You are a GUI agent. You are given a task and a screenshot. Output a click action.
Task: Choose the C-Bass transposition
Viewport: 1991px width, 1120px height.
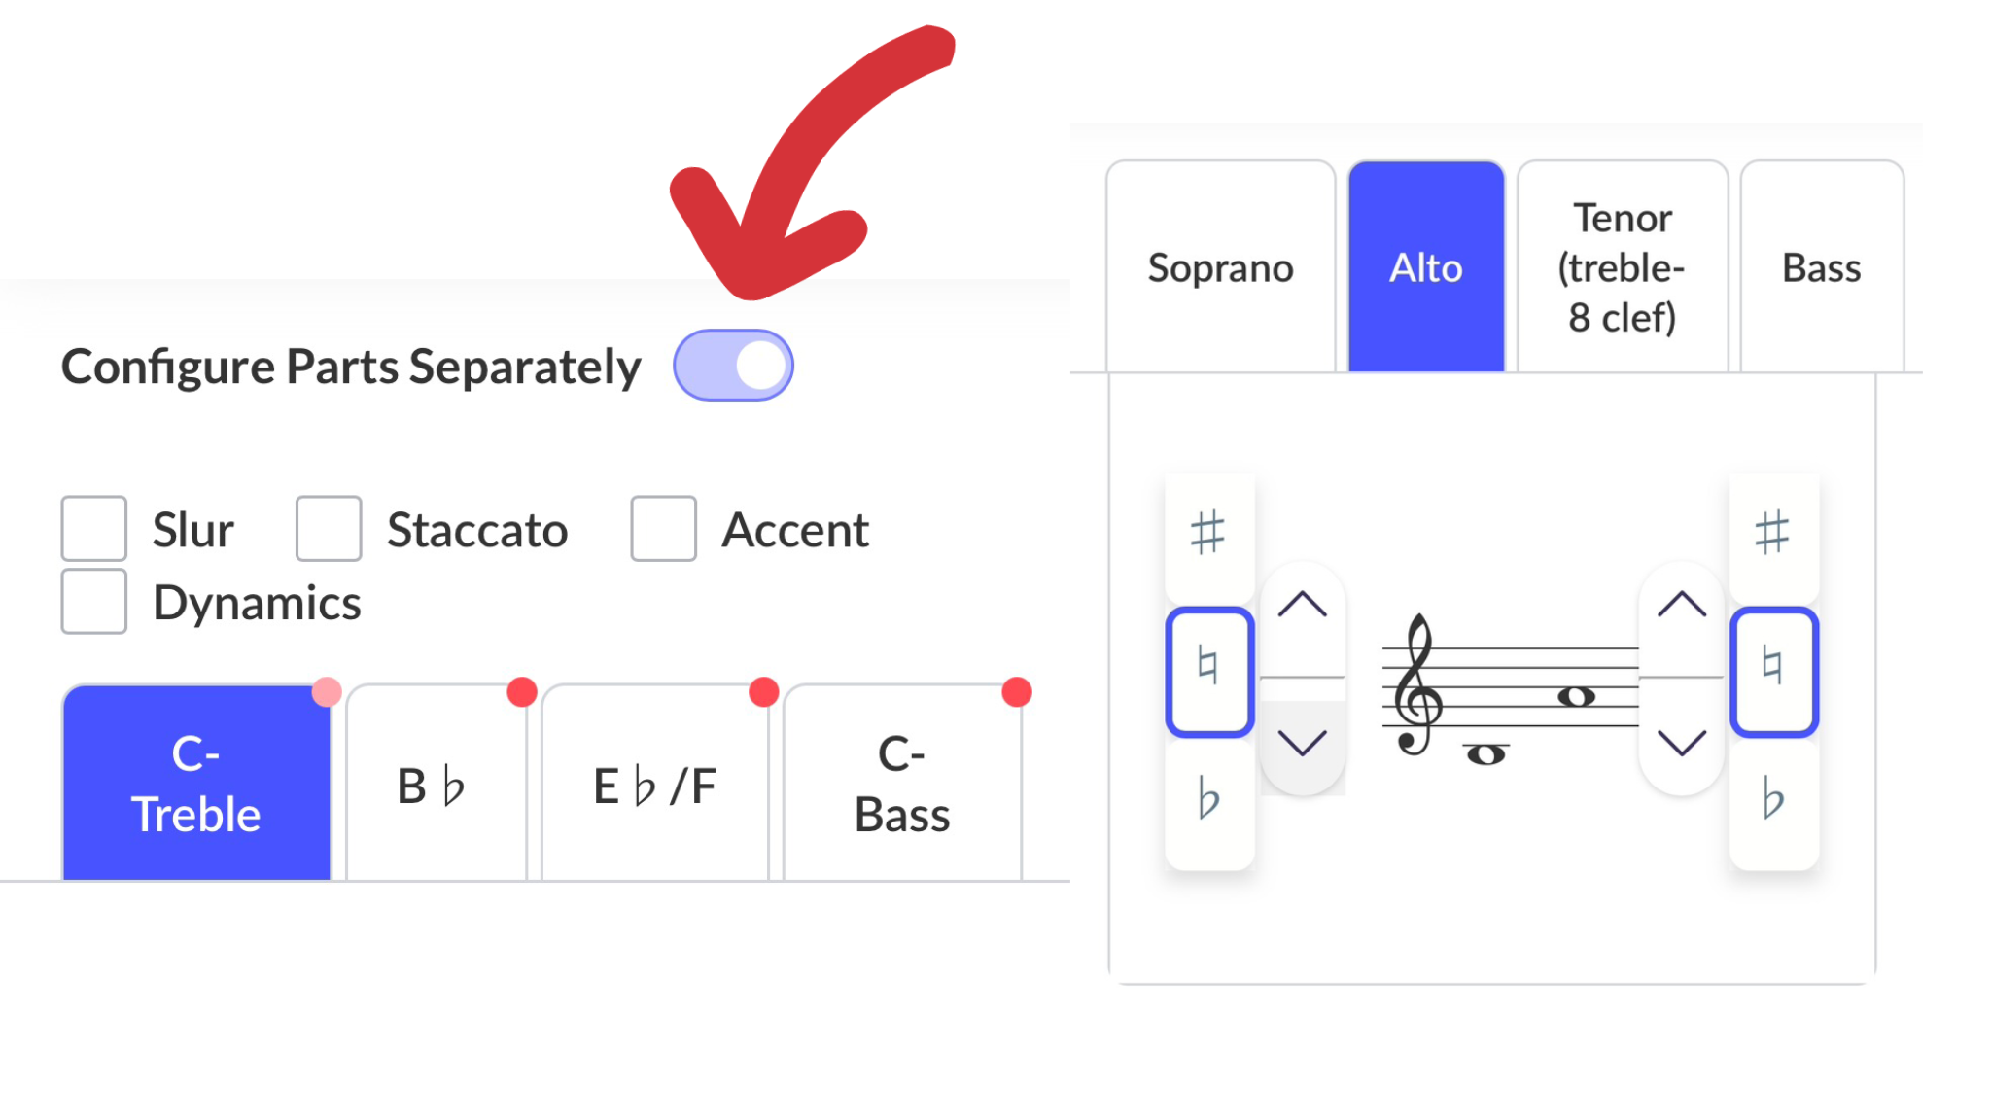tap(902, 783)
